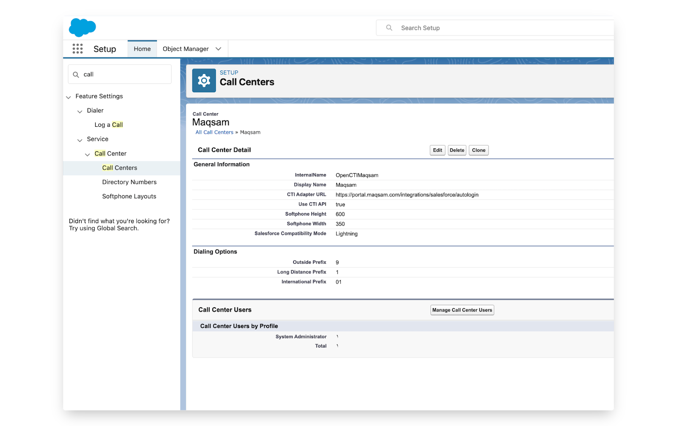
Task: Open the Object Manager tab
Action: (186, 49)
